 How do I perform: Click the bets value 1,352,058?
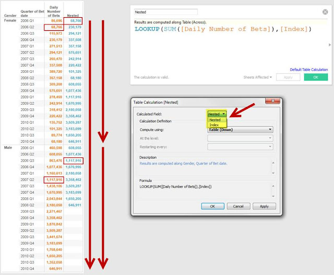coord(54,262)
